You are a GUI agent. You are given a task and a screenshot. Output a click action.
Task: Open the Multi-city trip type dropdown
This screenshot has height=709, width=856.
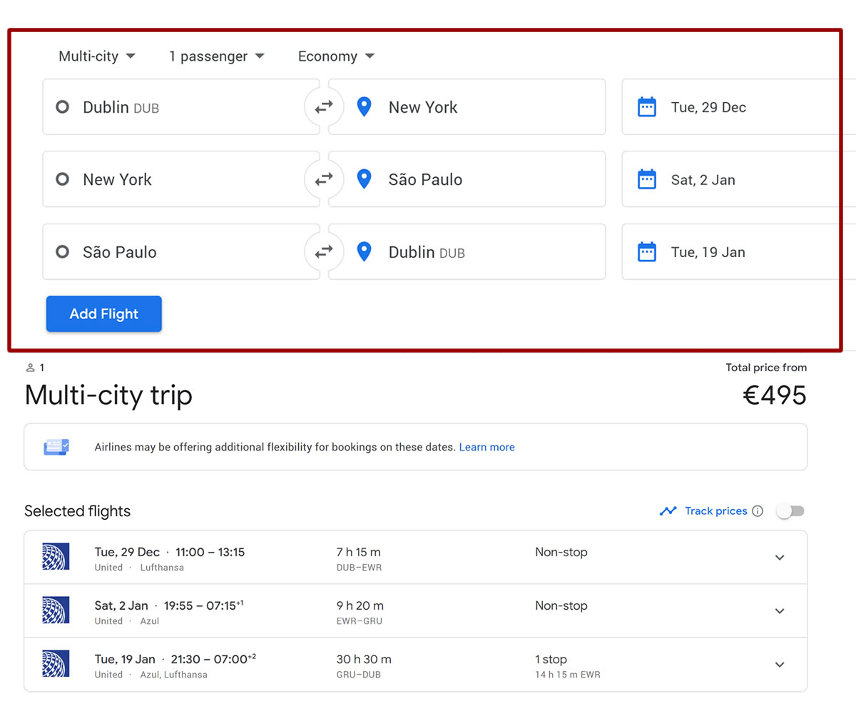click(x=97, y=56)
